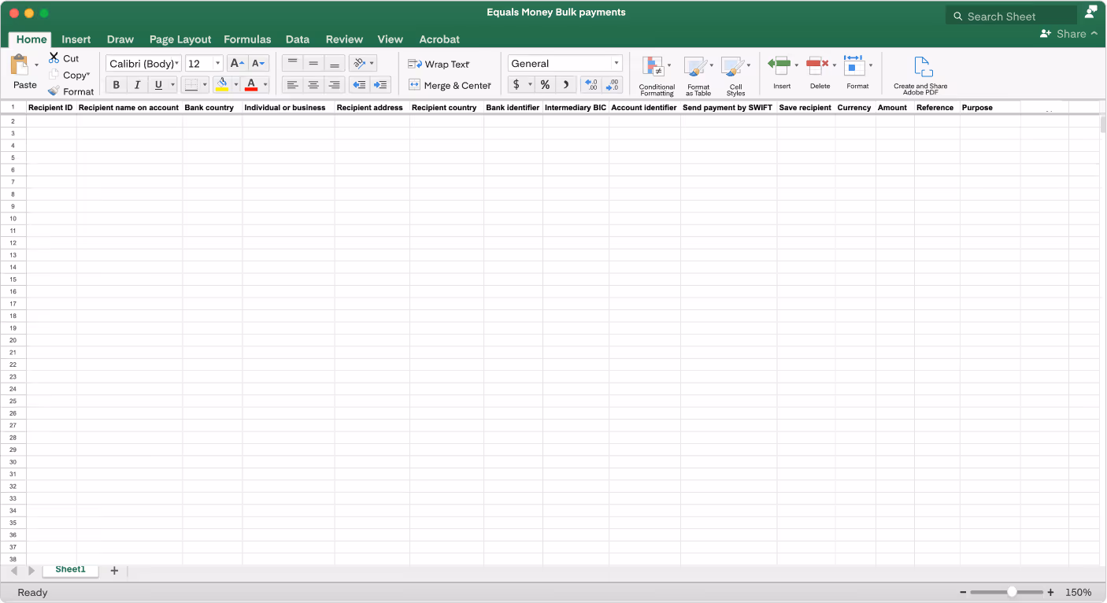The height and width of the screenshot is (603, 1107).
Task: Click Increase Decimal icon
Action: [x=591, y=85]
